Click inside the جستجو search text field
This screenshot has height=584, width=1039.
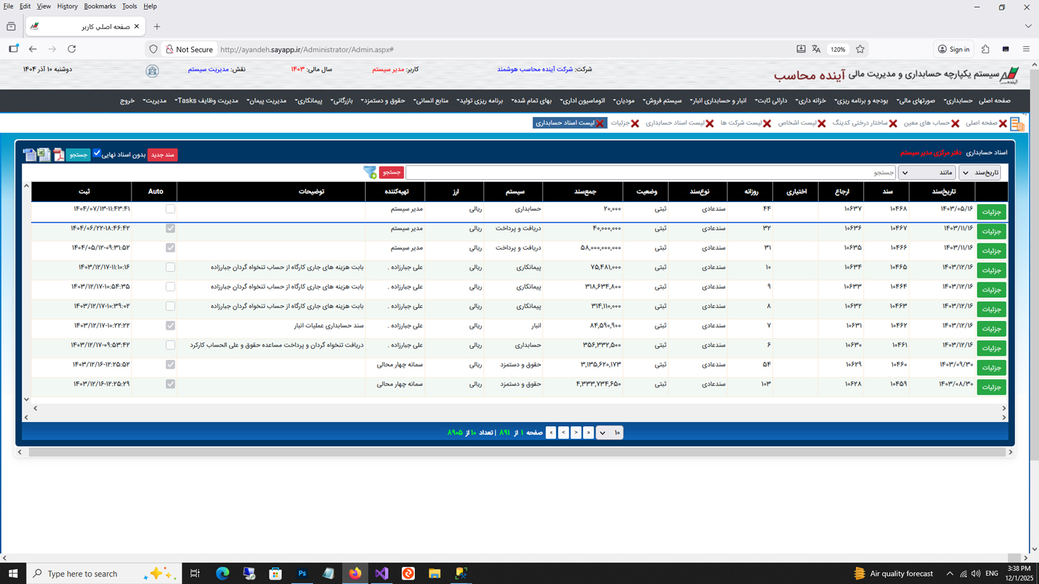click(650, 172)
